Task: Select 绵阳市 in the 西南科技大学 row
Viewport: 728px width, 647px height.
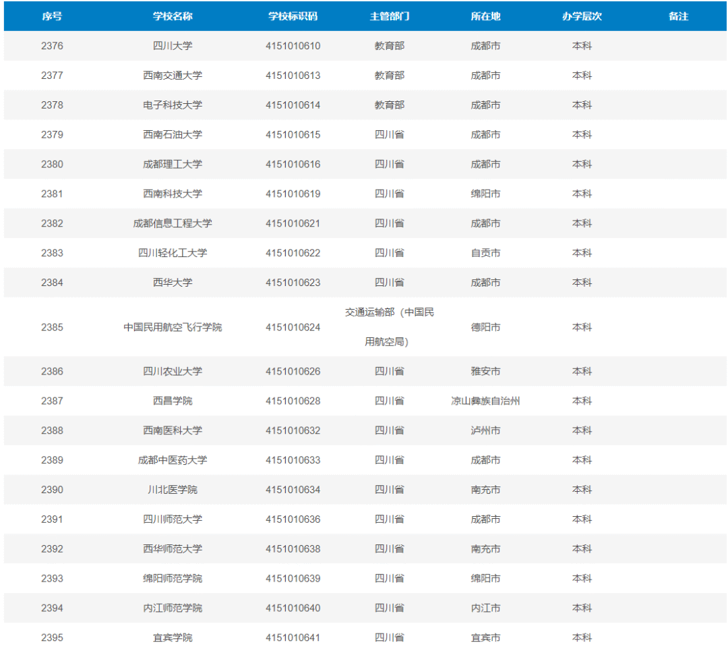Action: [485, 194]
